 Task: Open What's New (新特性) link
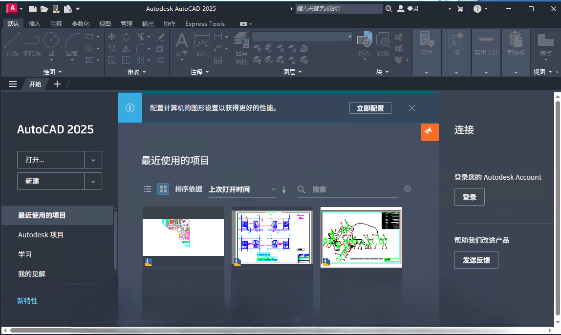pyautogui.click(x=27, y=301)
